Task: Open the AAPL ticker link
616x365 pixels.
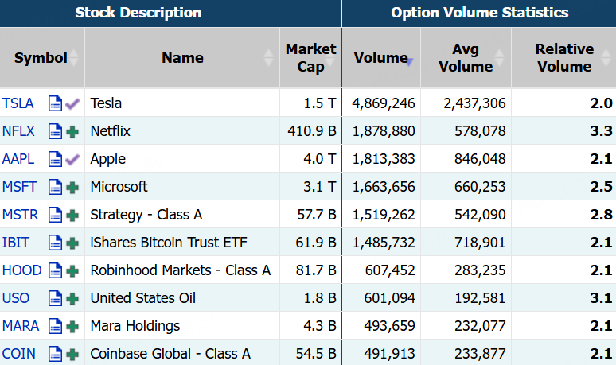Action: (x=18, y=159)
